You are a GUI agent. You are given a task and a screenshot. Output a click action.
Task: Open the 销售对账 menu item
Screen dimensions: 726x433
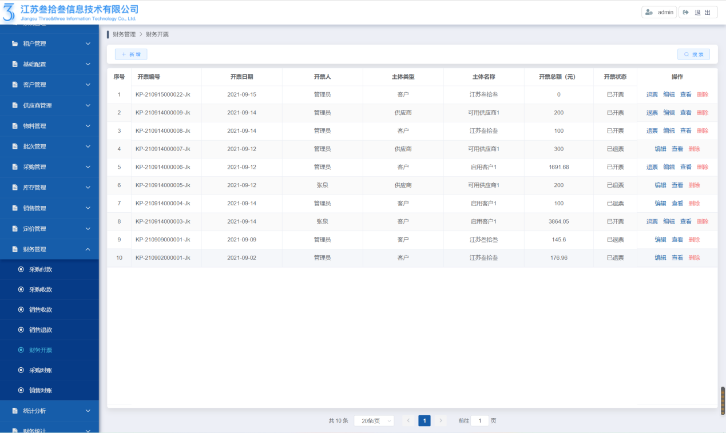click(x=41, y=391)
